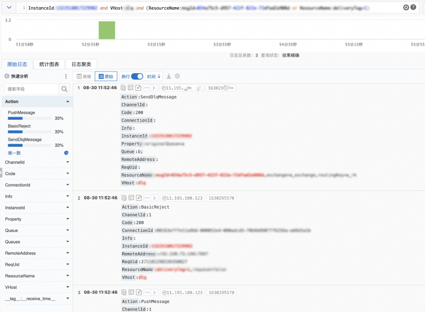This screenshot has height=312, width=425.
Task: Expand the InstanceId field
Action: (x=37, y=207)
